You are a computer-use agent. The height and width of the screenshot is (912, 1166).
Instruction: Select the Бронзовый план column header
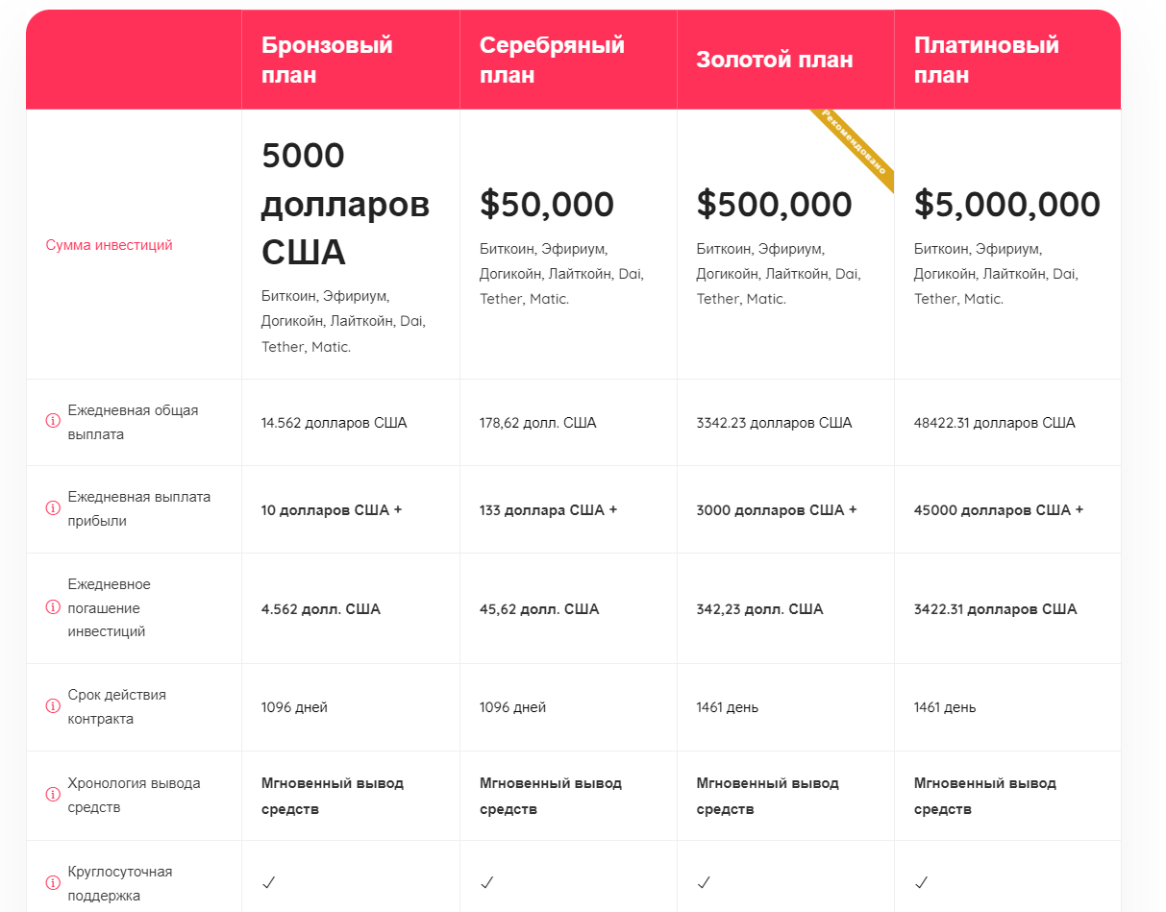tap(327, 60)
